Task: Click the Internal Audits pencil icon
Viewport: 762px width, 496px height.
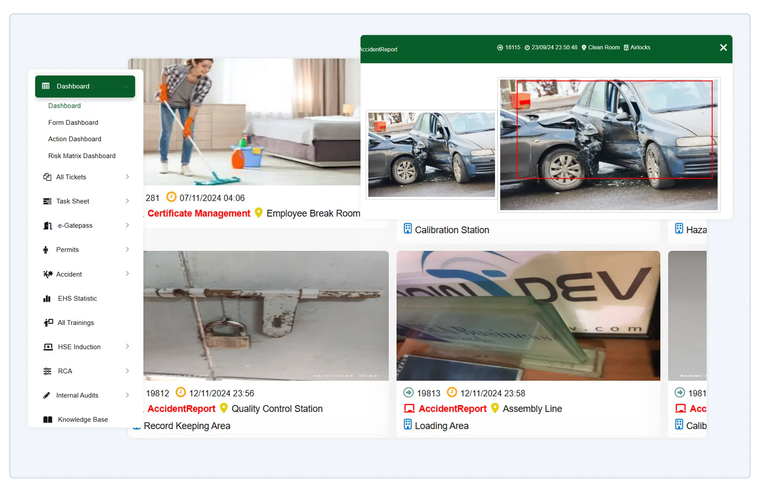Action: tap(47, 395)
